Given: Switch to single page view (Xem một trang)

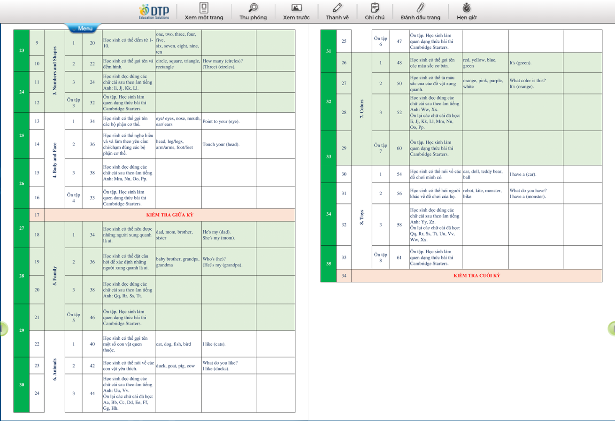Looking at the screenshot, I should coord(204,11).
